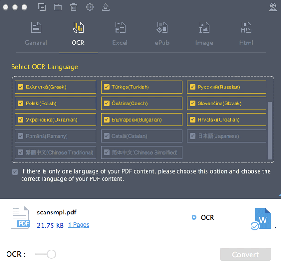The width and height of the screenshot is (281, 265).
Task: Click the Convert button
Action: (245, 254)
